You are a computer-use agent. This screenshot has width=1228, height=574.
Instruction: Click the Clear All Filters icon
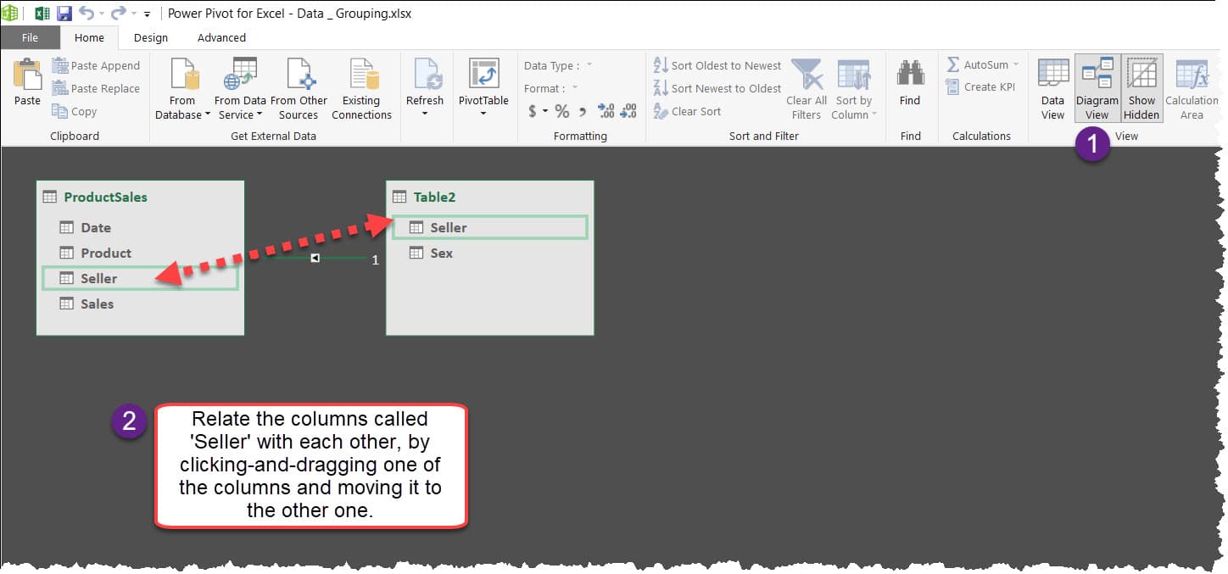(x=806, y=75)
